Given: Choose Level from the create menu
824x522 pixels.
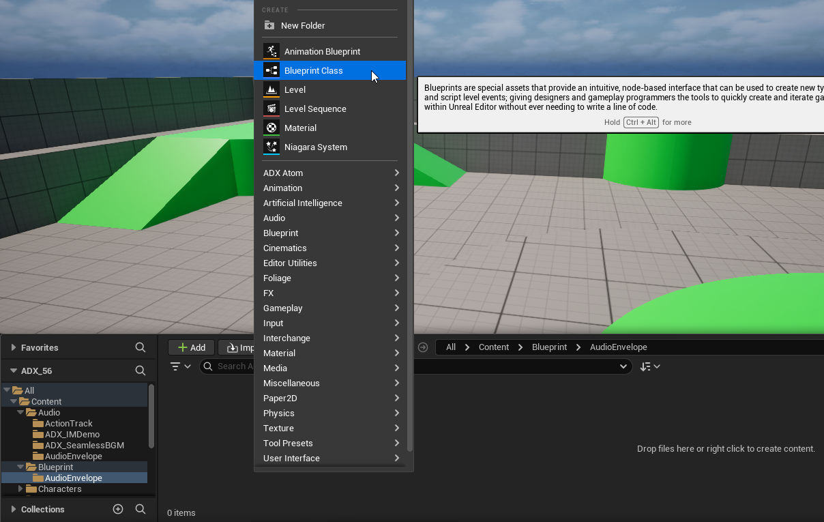Looking at the screenshot, I should click(329, 89).
